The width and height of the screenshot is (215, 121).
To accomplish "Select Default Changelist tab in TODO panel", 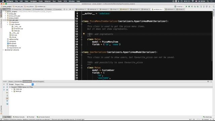I will tap(38, 81).
